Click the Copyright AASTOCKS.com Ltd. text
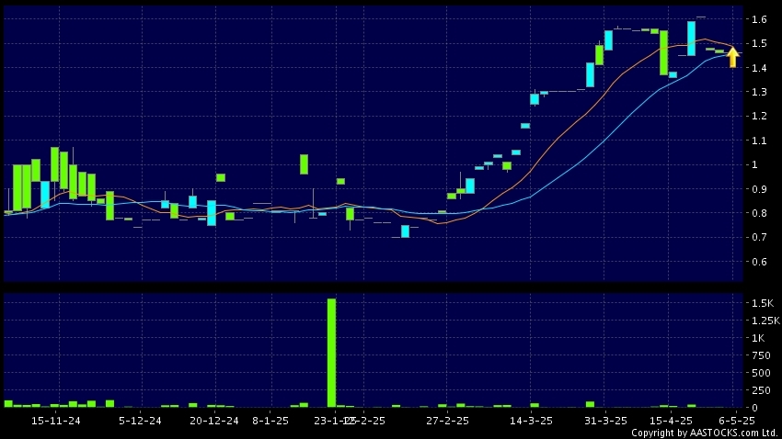The width and height of the screenshot is (782, 439). [704, 433]
